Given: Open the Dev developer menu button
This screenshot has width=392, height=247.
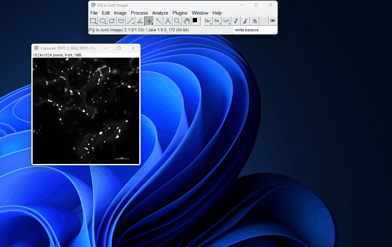Looking at the screenshot, I should pyautogui.click(x=208, y=21).
